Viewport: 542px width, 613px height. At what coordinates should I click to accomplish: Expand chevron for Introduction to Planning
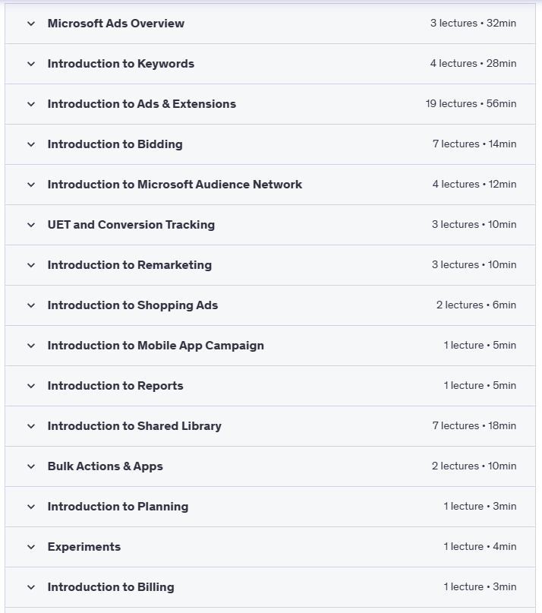pyautogui.click(x=31, y=507)
